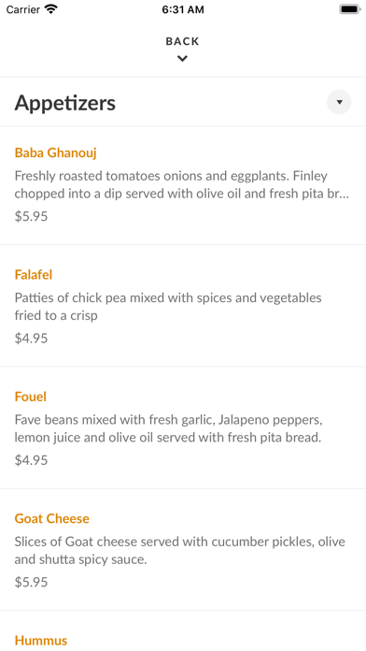The height and width of the screenshot is (651, 366).
Task: Tap the $5.95 price under Goat Cheese
Action: [31, 582]
